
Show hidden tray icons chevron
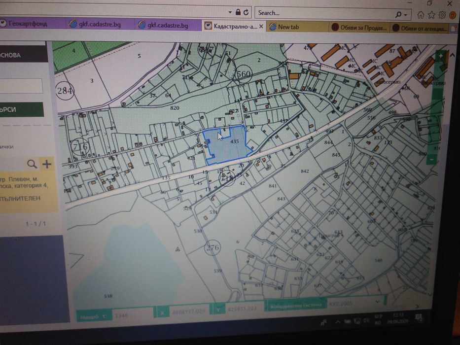pyautogui.click(x=338, y=322)
